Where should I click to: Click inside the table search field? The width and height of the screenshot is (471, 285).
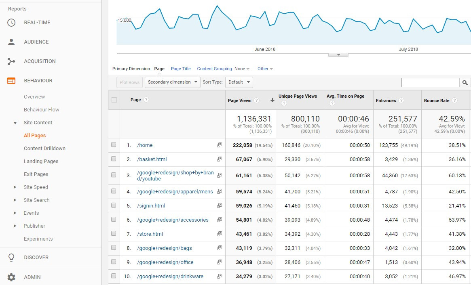431,82
